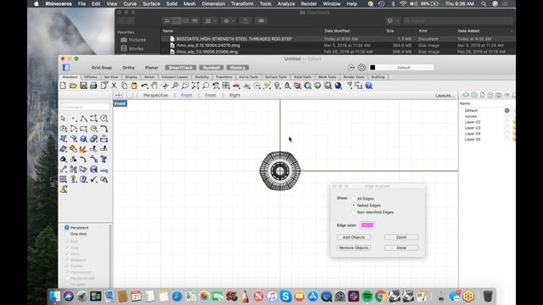The width and height of the screenshot is (543, 305).
Task: Click the Zoom button in Edge Analysis
Action: tap(401, 237)
